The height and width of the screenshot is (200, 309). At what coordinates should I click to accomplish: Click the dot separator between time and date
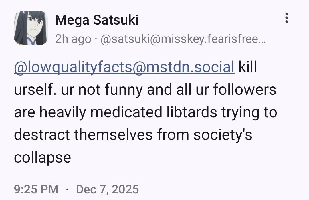(67, 189)
